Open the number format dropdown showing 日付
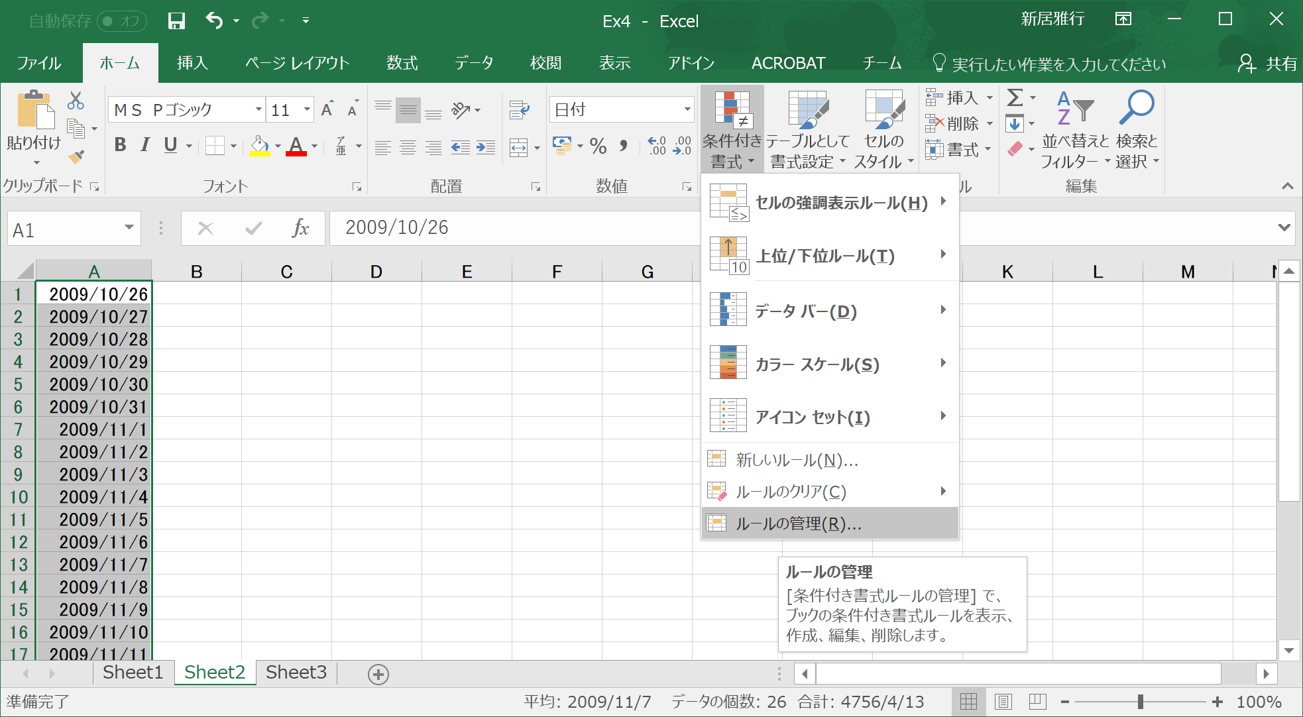 click(687, 109)
